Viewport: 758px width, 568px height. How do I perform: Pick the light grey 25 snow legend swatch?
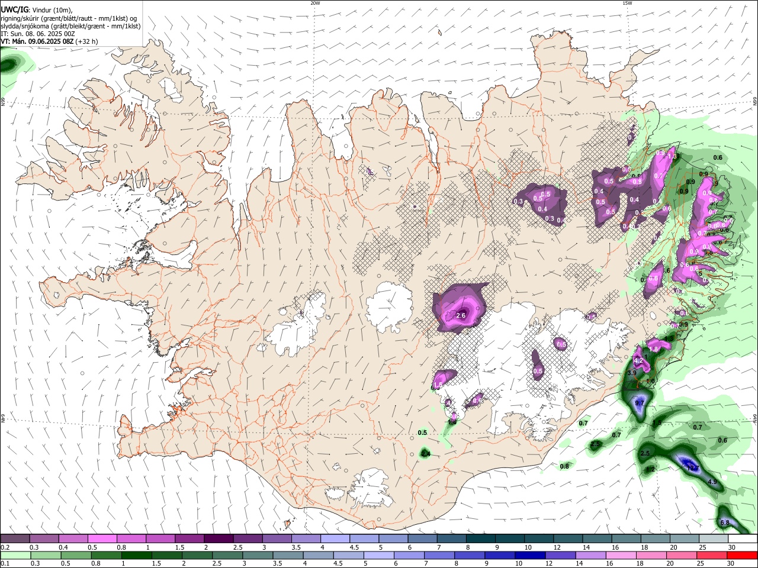713,538
